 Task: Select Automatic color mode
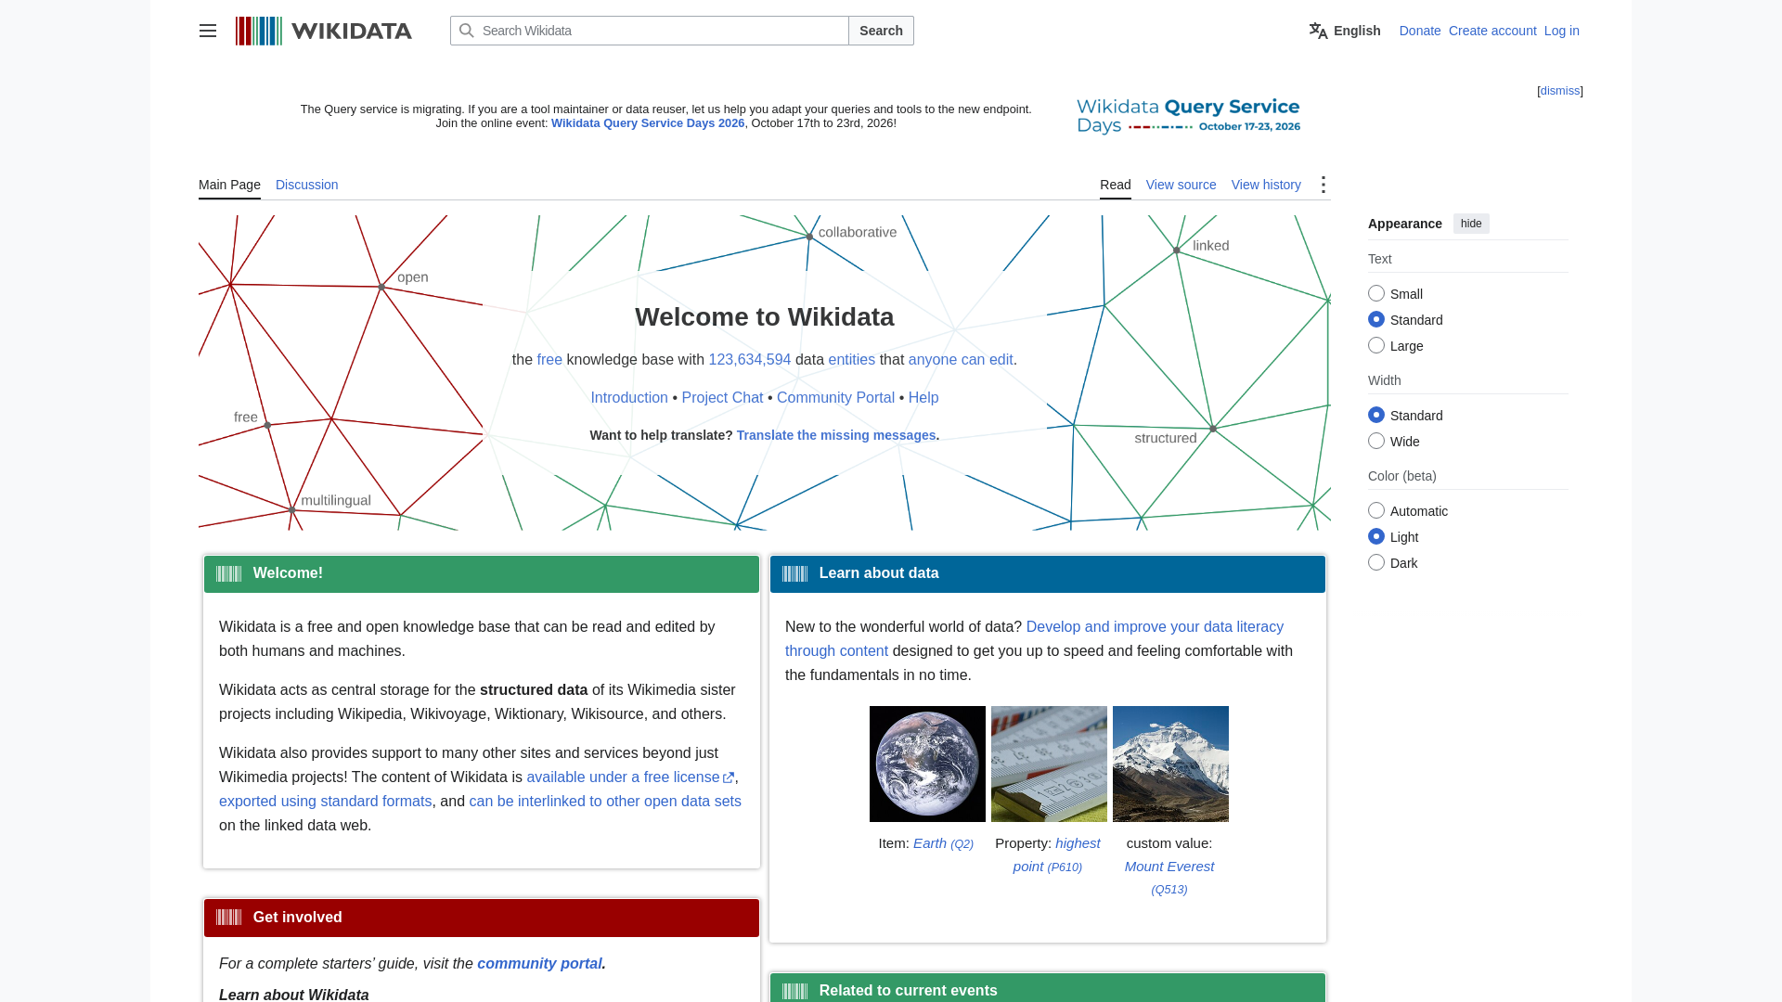click(x=1376, y=510)
